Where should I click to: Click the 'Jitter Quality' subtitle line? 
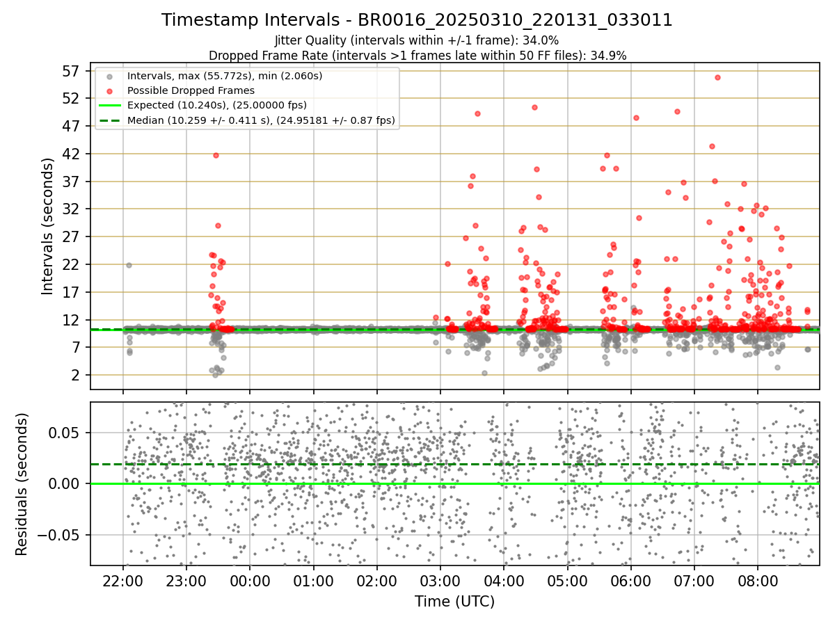417,40
